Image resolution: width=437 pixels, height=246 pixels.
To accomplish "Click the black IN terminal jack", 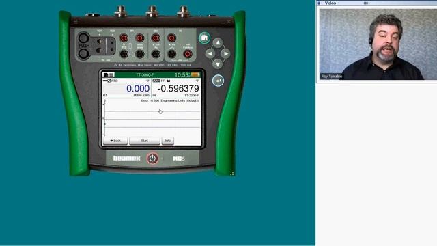I will (172, 54).
